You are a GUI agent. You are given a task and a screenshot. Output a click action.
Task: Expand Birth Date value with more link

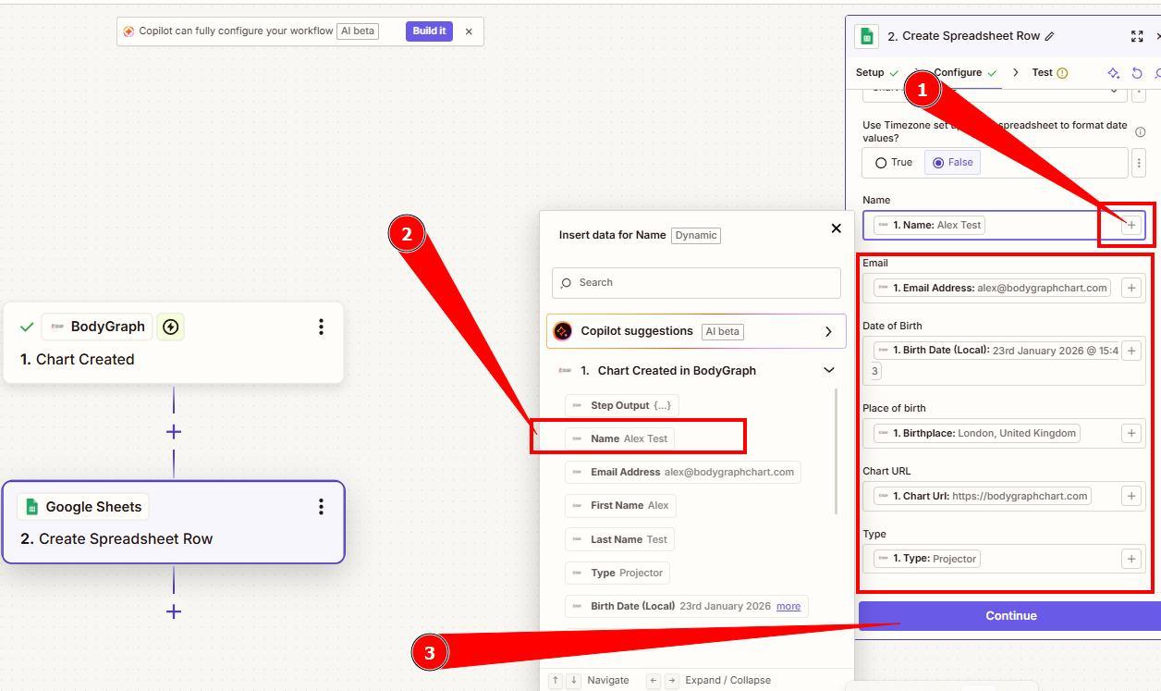[788, 606]
